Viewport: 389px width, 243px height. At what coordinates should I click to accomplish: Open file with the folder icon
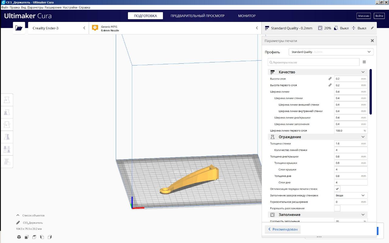tap(19, 28)
